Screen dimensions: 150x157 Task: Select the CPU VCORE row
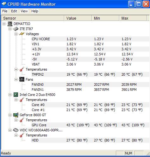click(x=91, y=39)
